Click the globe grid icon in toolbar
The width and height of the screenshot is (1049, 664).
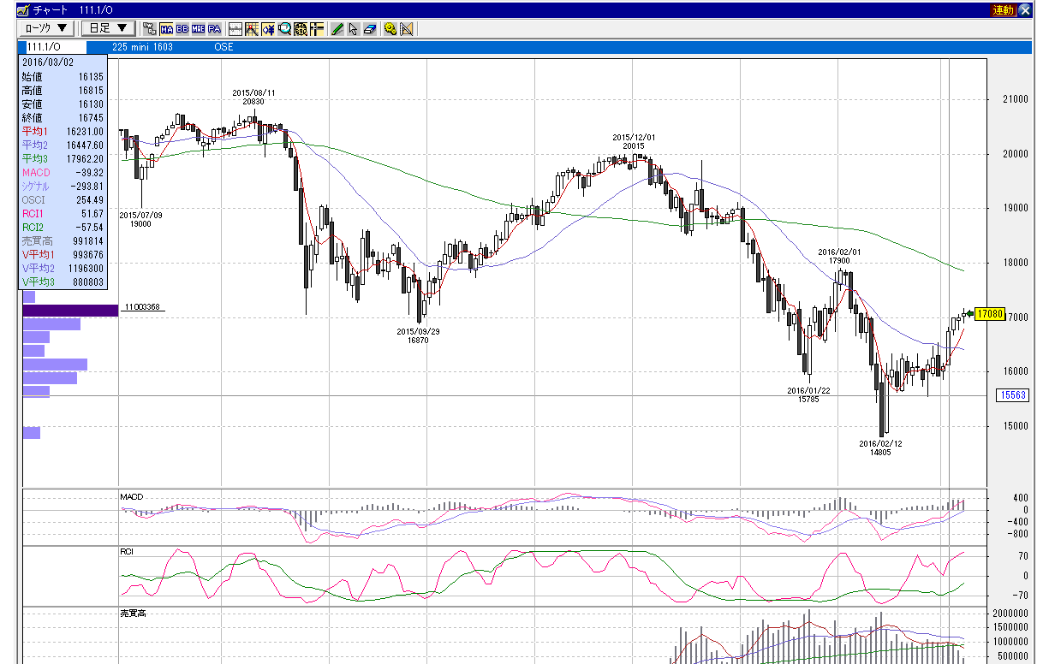click(301, 28)
